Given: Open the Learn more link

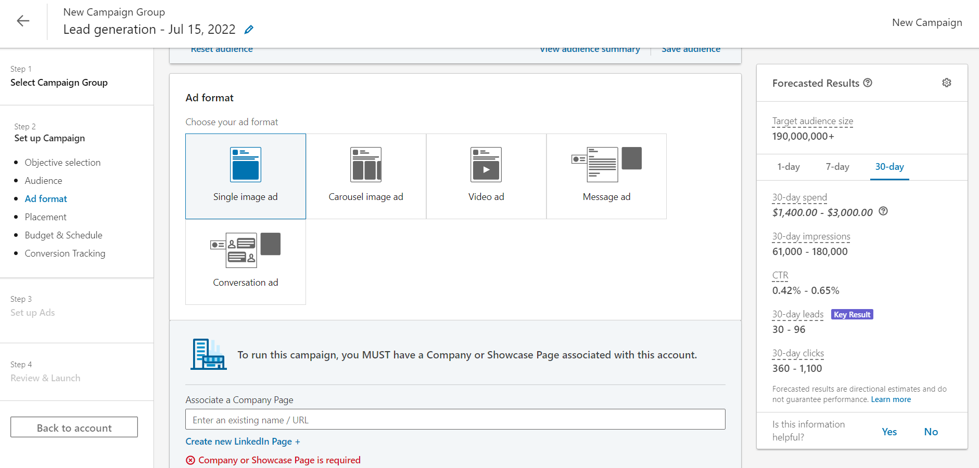Looking at the screenshot, I should [x=891, y=399].
